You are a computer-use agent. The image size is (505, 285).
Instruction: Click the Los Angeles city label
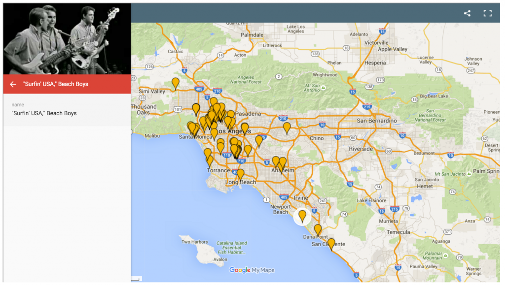click(235, 131)
